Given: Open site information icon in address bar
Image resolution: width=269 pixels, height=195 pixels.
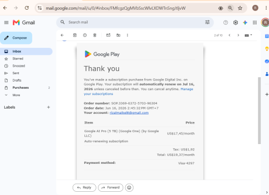Looking at the screenshot, I should (x=40, y=8).
